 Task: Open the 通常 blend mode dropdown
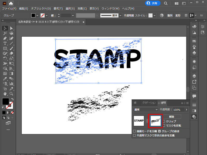(145, 109)
